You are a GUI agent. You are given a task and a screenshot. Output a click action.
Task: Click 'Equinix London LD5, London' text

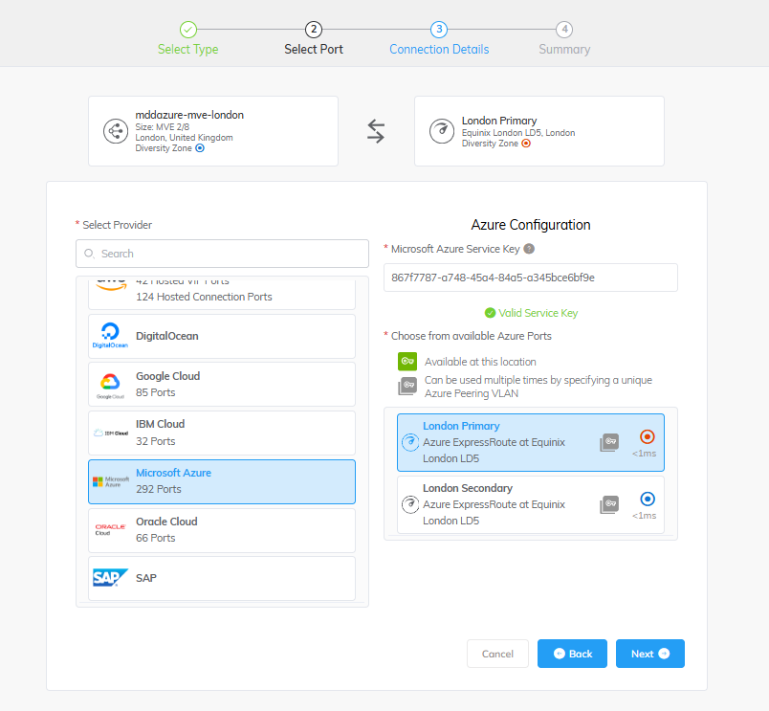point(518,133)
